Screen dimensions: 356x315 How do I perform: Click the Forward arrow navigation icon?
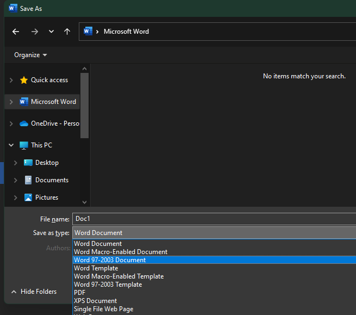coord(35,32)
